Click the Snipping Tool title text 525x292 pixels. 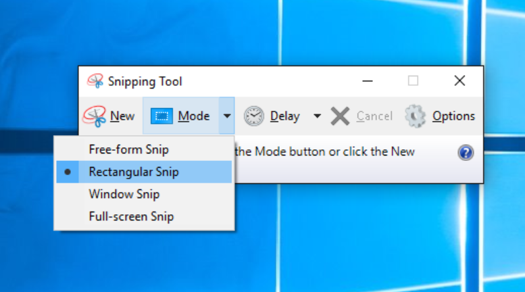tap(145, 82)
